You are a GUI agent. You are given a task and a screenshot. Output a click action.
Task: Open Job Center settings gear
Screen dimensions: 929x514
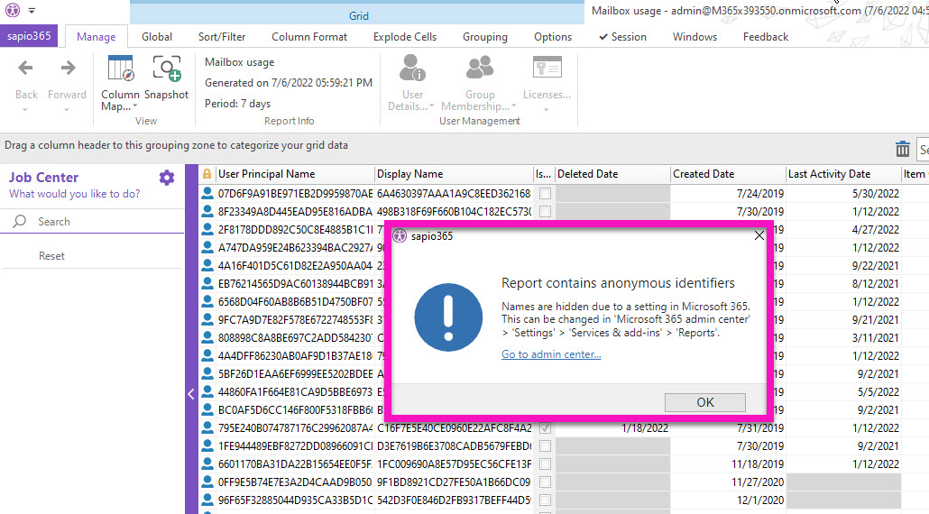(x=167, y=178)
